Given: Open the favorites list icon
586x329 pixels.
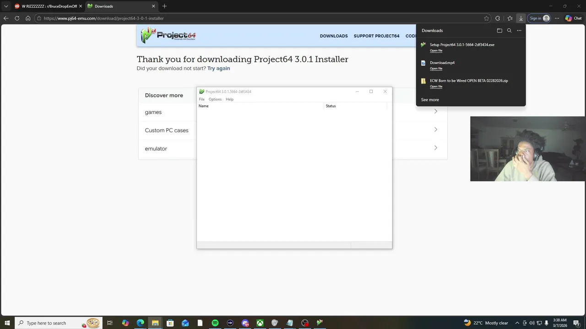Looking at the screenshot, I should pos(510,18).
